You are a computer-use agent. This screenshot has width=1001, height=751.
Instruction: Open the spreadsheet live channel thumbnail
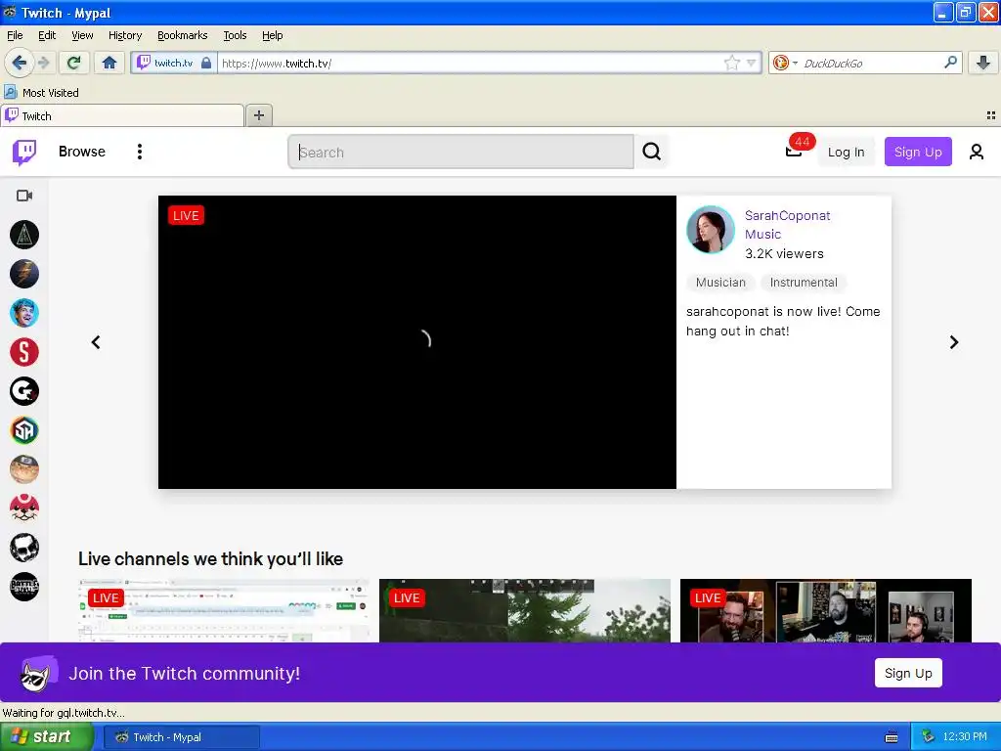[224, 610]
